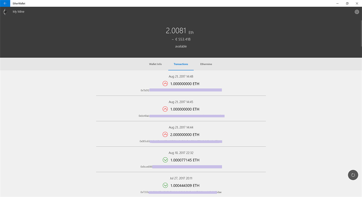Click the My Mine wallet name
Viewport: 362px width, 197px height.
tap(19, 12)
